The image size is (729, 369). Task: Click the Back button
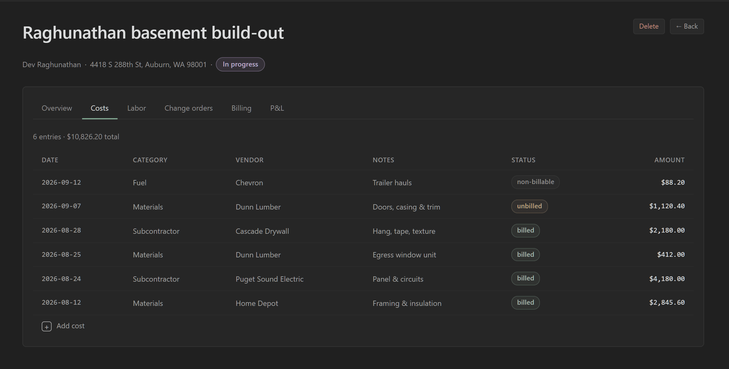tap(687, 26)
